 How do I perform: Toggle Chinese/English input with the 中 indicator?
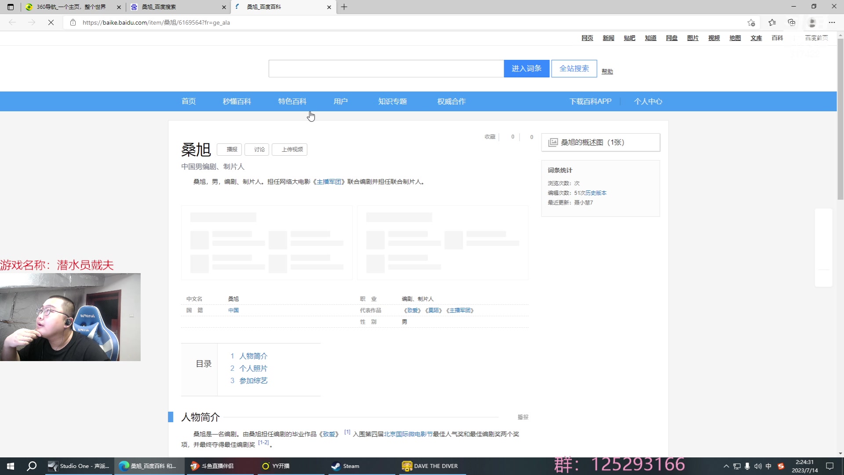click(x=769, y=466)
